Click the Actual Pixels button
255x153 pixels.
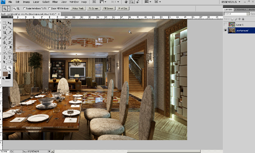click(78, 8)
